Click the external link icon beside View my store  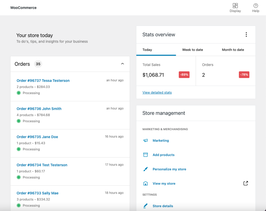[245, 183]
